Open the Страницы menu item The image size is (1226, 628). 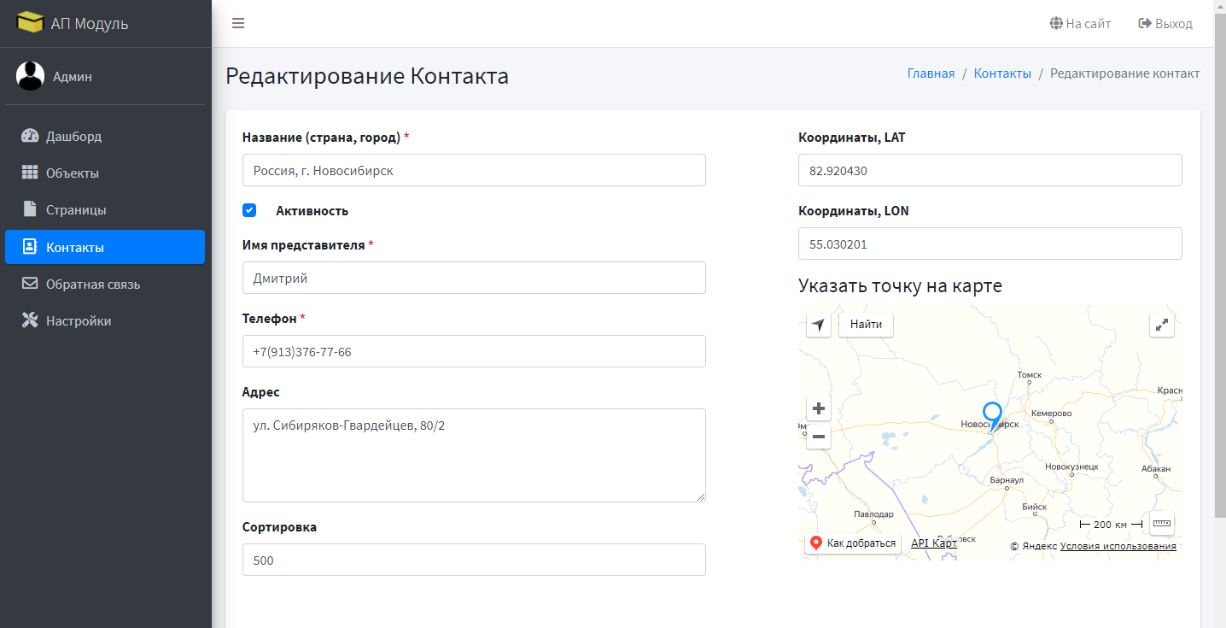105,209
